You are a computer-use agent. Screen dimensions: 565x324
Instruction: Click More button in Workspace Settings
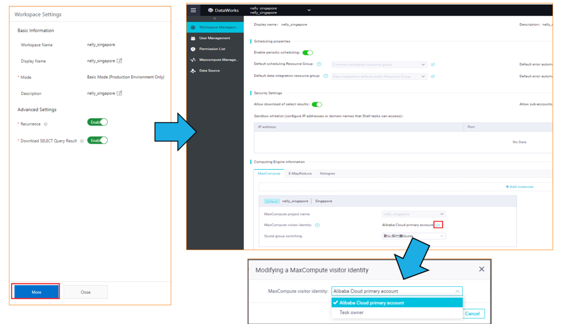tap(36, 292)
